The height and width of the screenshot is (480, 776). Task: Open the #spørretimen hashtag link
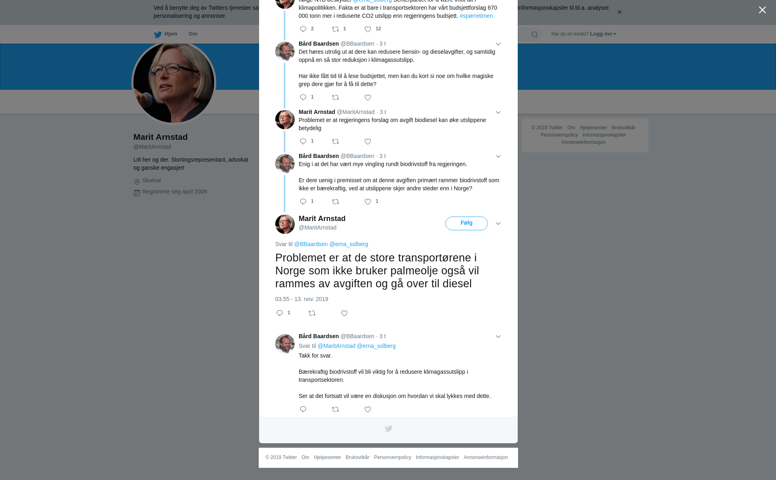point(476,16)
